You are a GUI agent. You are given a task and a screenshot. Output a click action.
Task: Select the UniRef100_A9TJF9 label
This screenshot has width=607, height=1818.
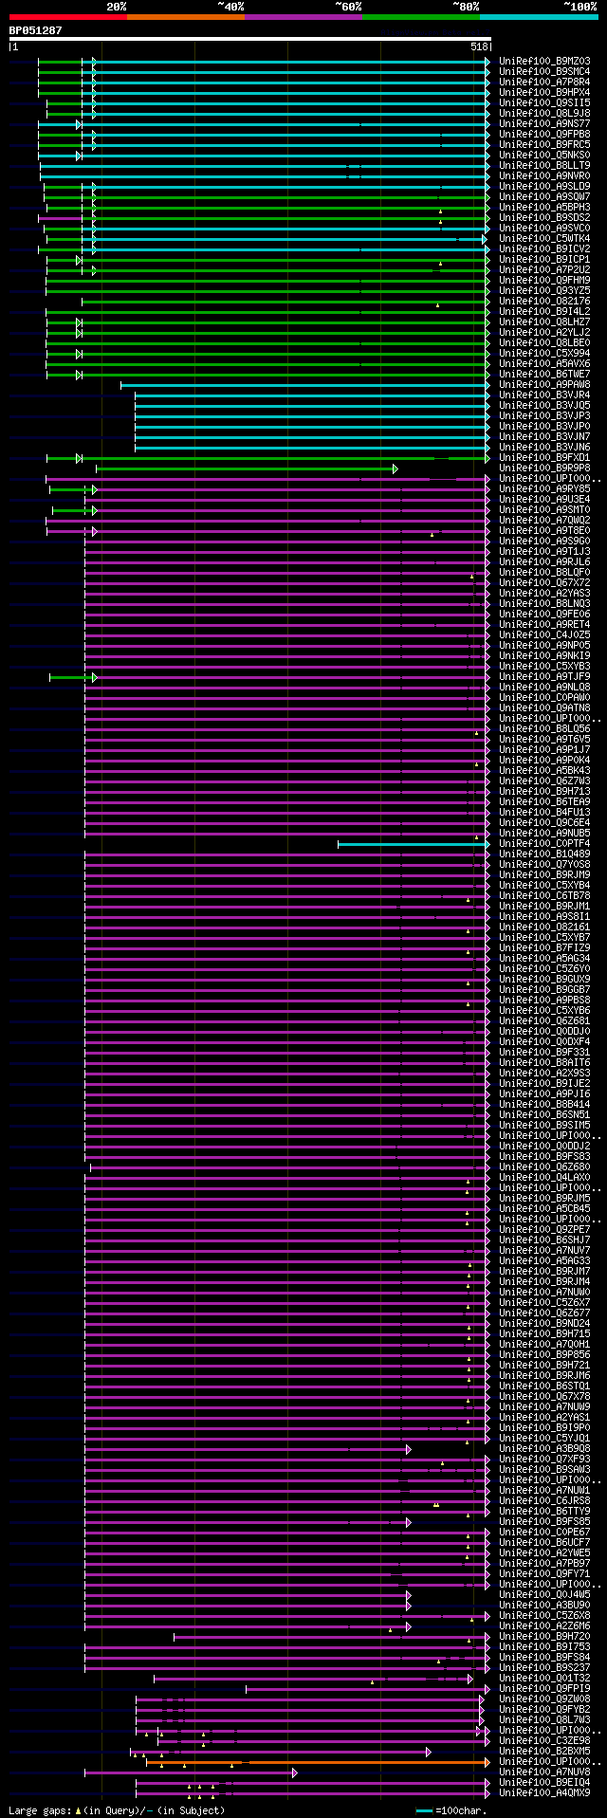(x=544, y=677)
